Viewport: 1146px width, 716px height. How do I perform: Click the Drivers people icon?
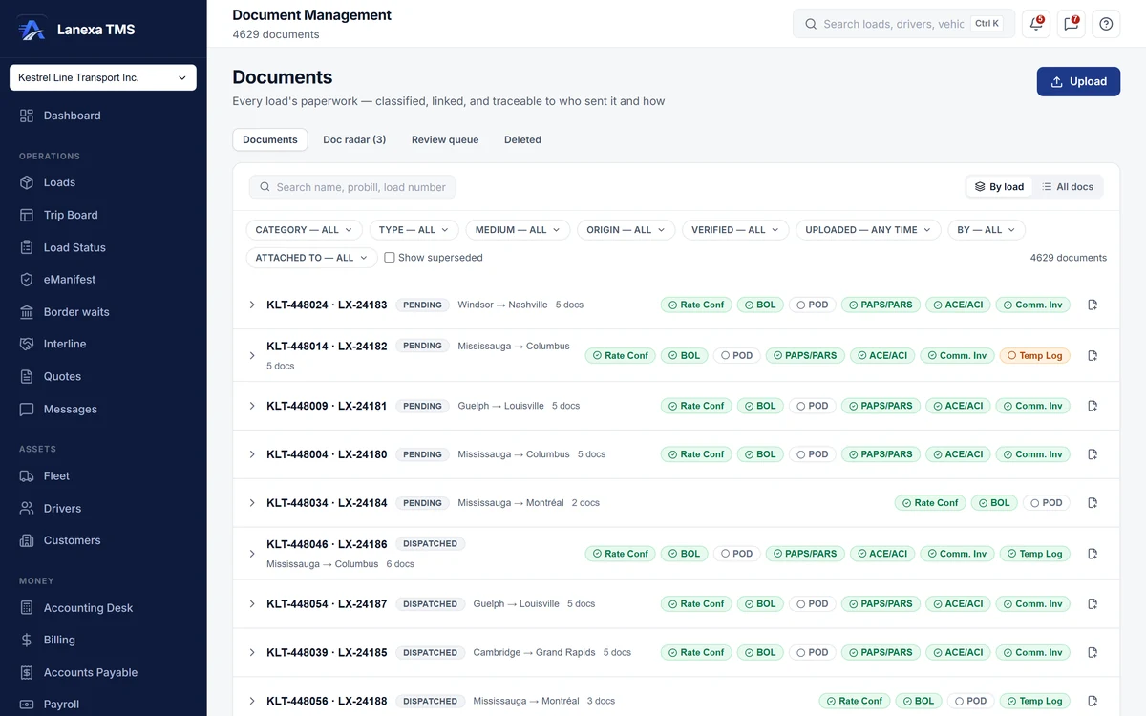click(x=27, y=508)
